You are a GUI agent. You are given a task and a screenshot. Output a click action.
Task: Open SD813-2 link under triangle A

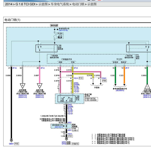pyautogui.click(x=40, y=95)
